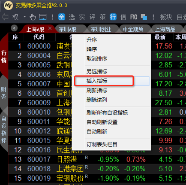Open the 财务 side tab
The height and width of the screenshot is (185, 186).
4,93
